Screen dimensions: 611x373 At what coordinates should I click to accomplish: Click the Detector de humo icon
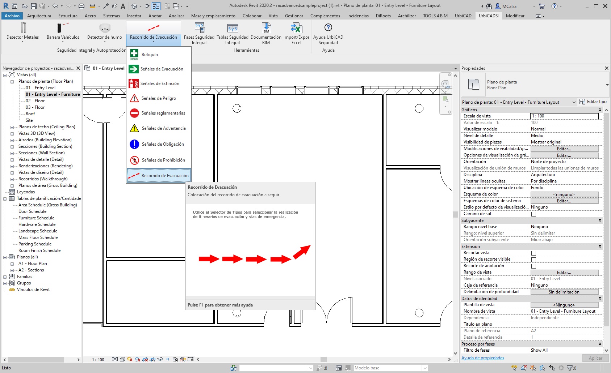click(x=104, y=28)
